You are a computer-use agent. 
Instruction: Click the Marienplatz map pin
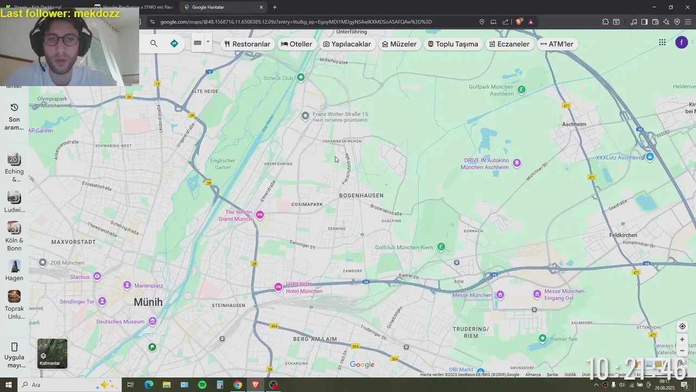pyautogui.click(x=127, y=285)
